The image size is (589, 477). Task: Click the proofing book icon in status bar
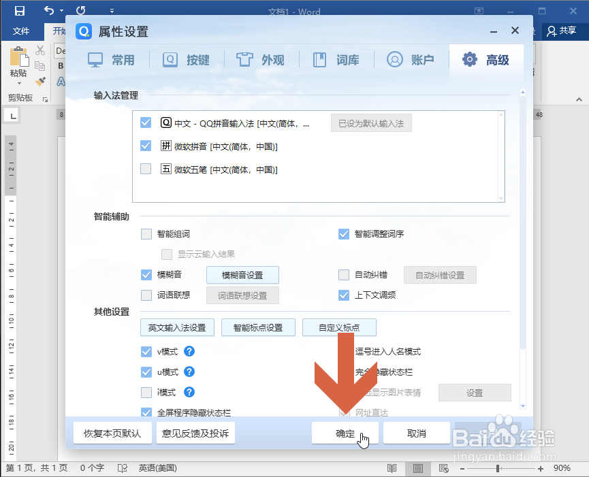tap(123, 468)
